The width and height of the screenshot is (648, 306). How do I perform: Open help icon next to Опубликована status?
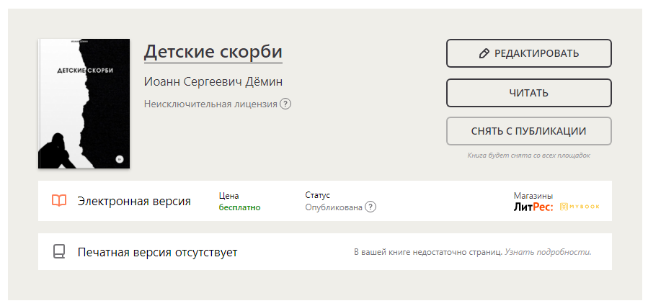tap(370, 207)
